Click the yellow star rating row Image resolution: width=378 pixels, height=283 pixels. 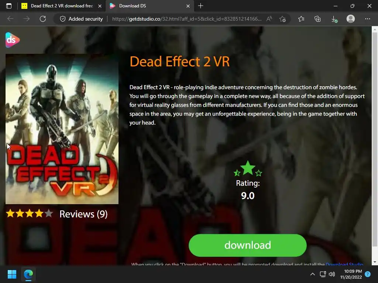[30, 213]
